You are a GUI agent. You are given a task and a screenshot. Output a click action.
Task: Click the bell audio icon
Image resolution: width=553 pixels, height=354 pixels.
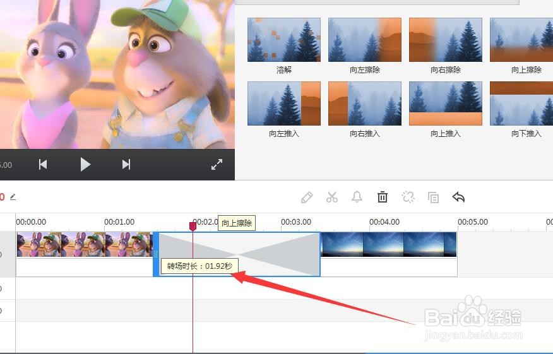pyautogui.click(x=357, y=197)
